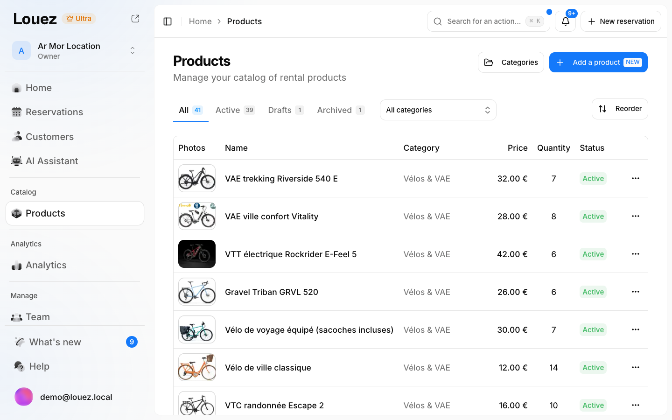This screenshot has height=420, width=672.
Task: Open Customers in the sidebar
Action: [x=75, y=137]
